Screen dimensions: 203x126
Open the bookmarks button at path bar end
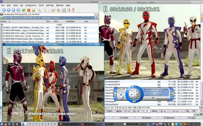[x=96, y=14]
